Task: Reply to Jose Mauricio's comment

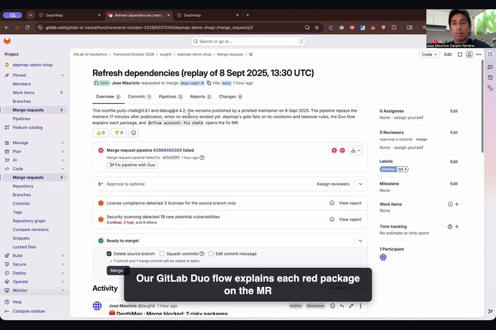Action: click(342, 305)
